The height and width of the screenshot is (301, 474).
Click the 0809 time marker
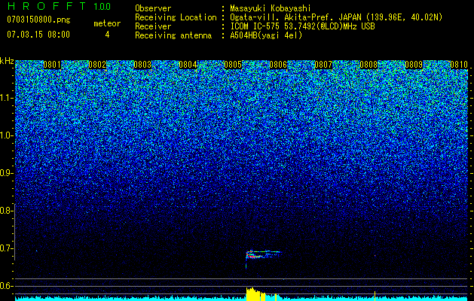click(x=414, y=65)
